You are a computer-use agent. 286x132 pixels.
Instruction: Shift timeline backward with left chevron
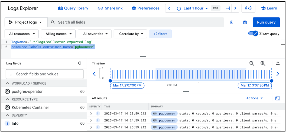[94, 74]
